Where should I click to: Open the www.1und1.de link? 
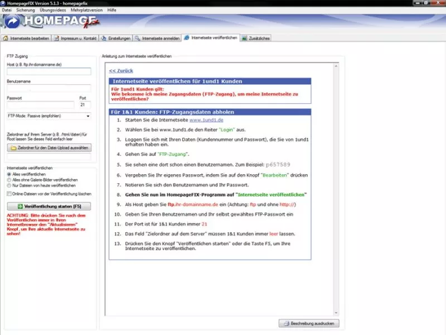pos(206,120)
